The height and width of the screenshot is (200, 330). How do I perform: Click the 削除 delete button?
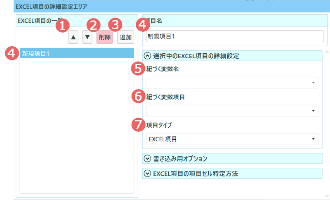[105, 37]
